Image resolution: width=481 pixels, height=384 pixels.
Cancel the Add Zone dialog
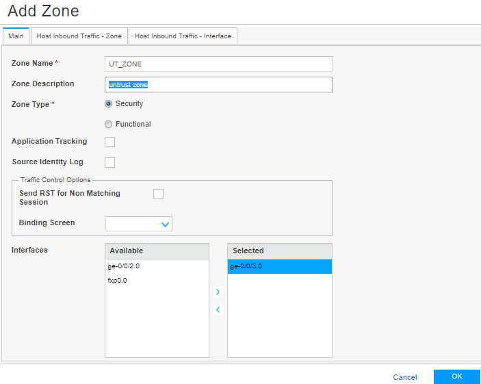coord(405,377)
